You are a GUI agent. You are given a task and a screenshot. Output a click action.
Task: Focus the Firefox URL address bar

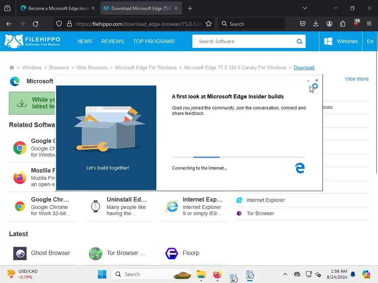click(x=138, y=24)
